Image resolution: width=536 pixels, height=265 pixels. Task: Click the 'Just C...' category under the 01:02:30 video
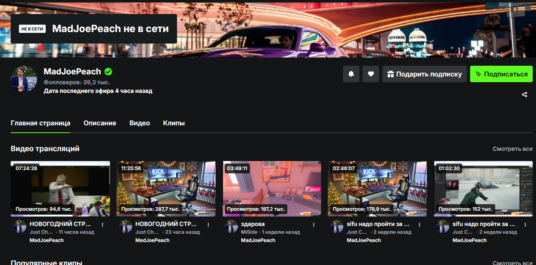click(x=463, y=232)
